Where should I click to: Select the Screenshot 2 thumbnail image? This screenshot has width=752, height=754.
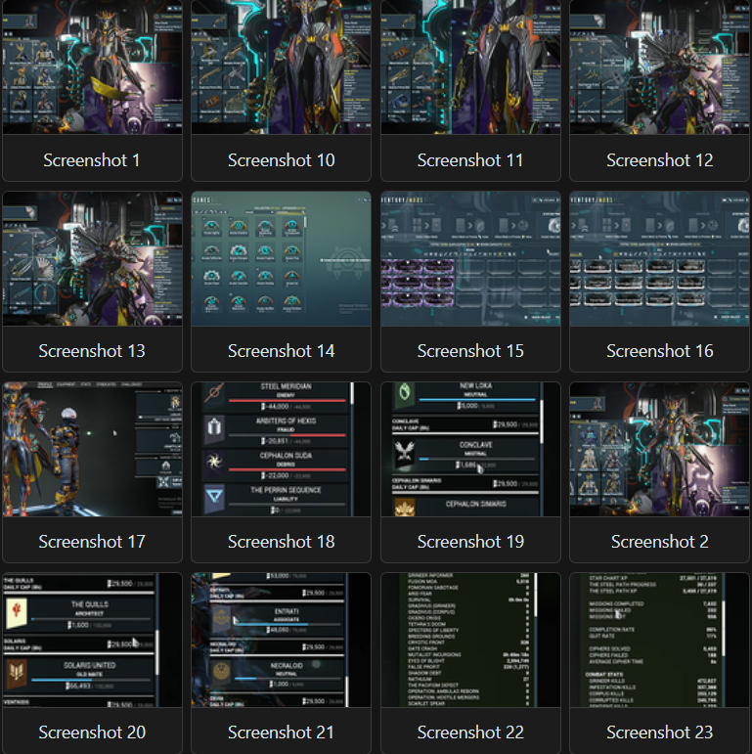click(x=659, y=449)
